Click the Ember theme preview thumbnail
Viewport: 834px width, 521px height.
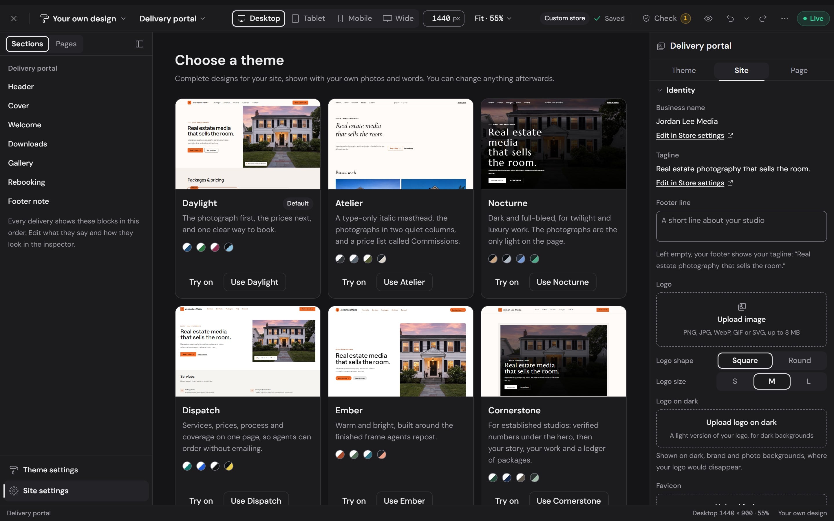coord(400,351)
